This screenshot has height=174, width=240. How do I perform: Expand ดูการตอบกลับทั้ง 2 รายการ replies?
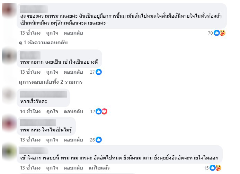51,82
